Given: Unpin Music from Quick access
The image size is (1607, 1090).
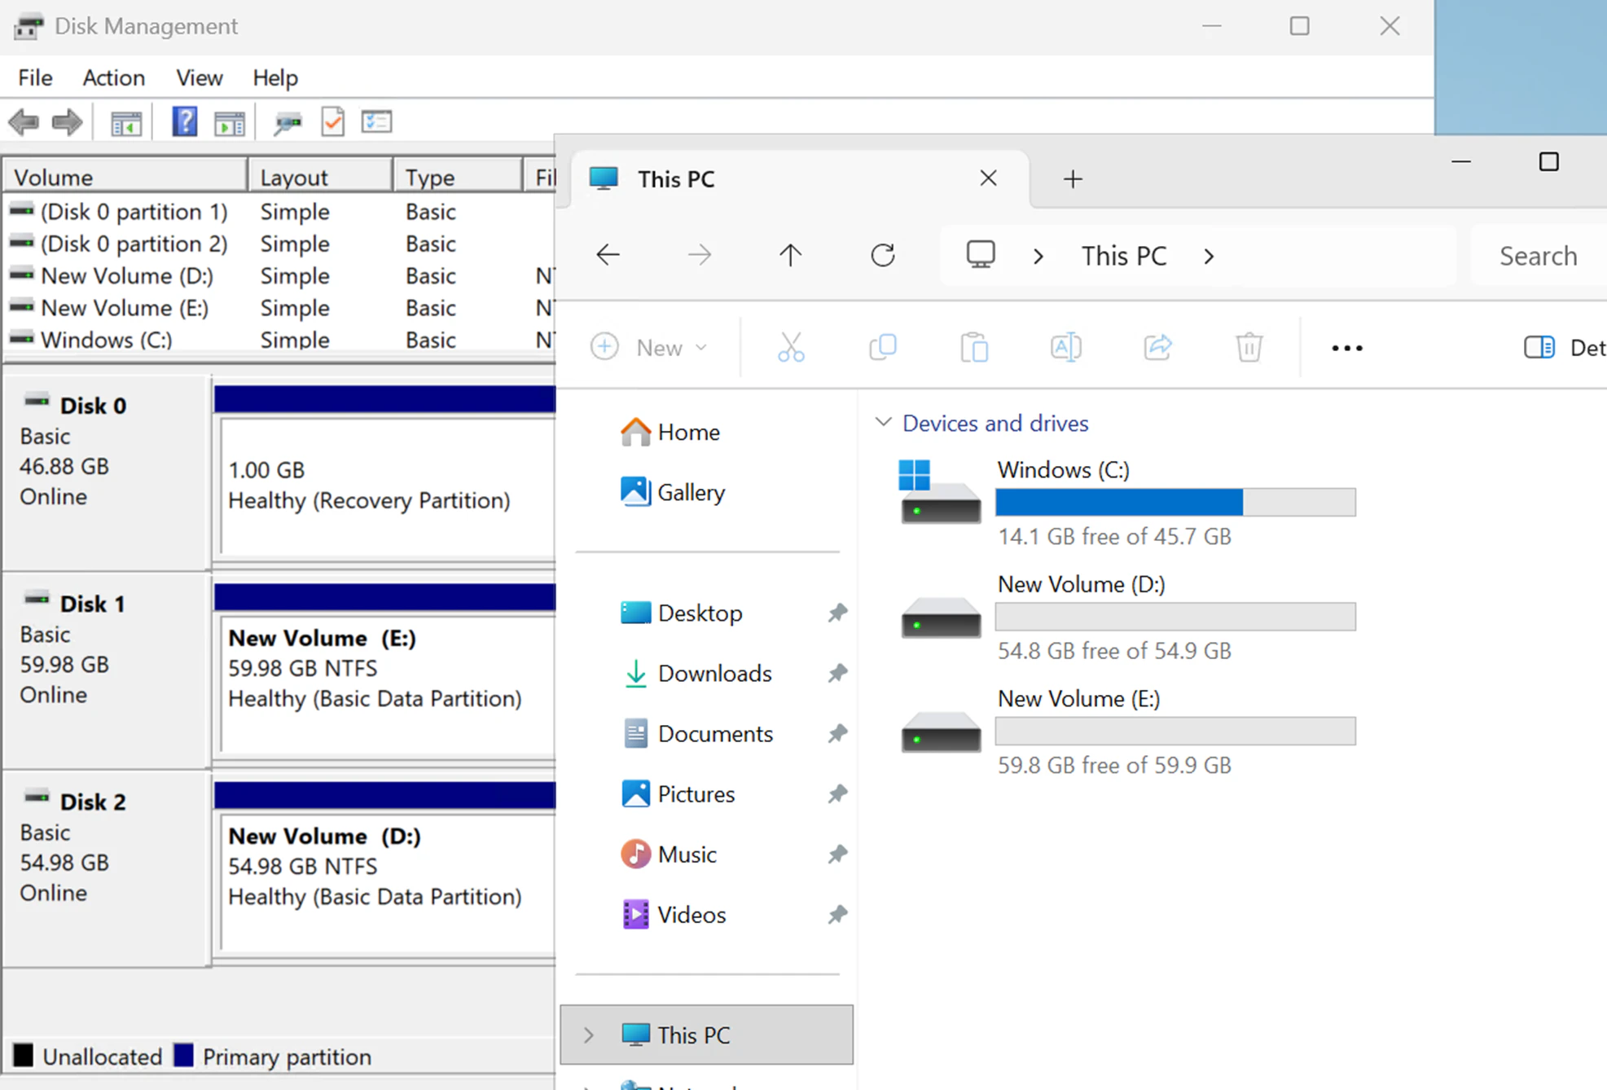Looking at the screenshot, I should click(x=837, y=854).
